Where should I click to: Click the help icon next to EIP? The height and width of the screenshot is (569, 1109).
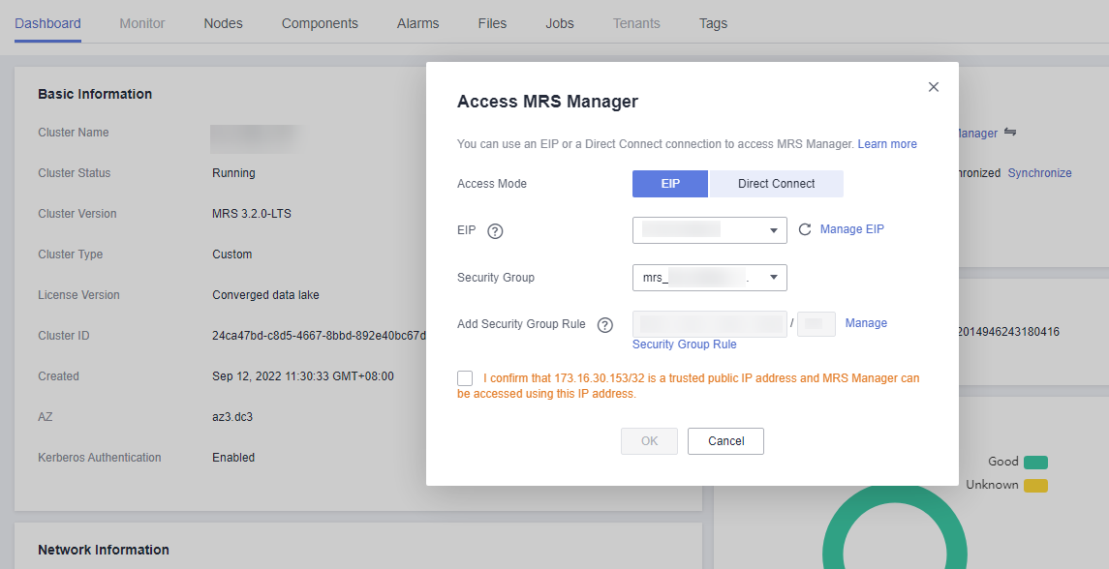(495, 230)
